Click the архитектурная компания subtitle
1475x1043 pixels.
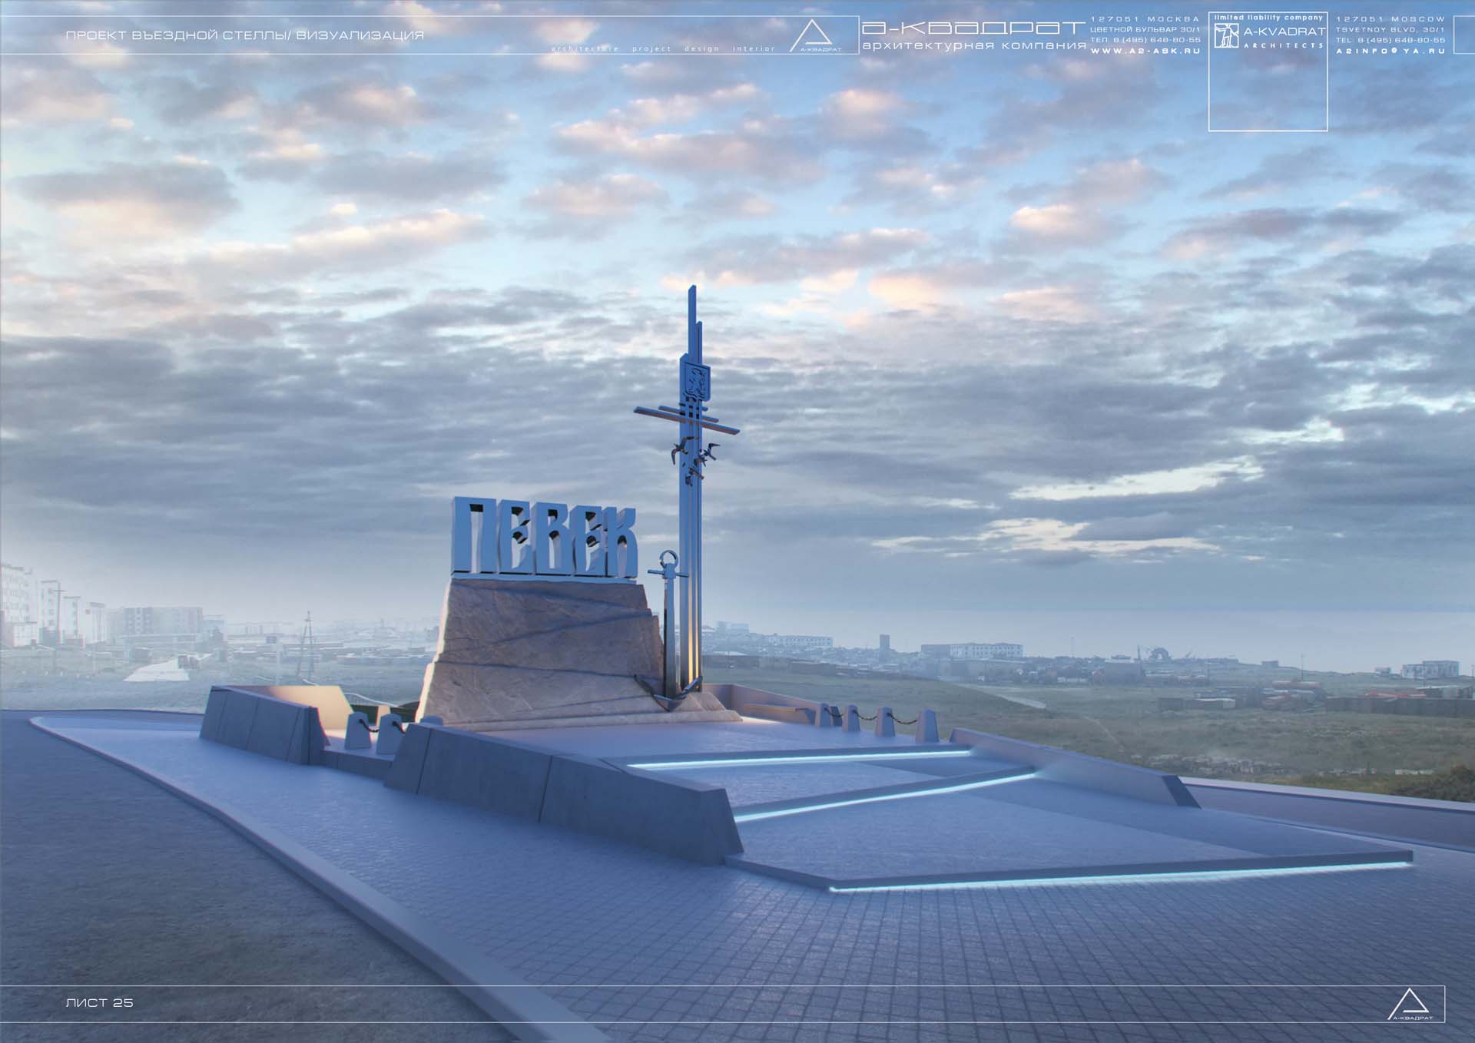point(974,45)
